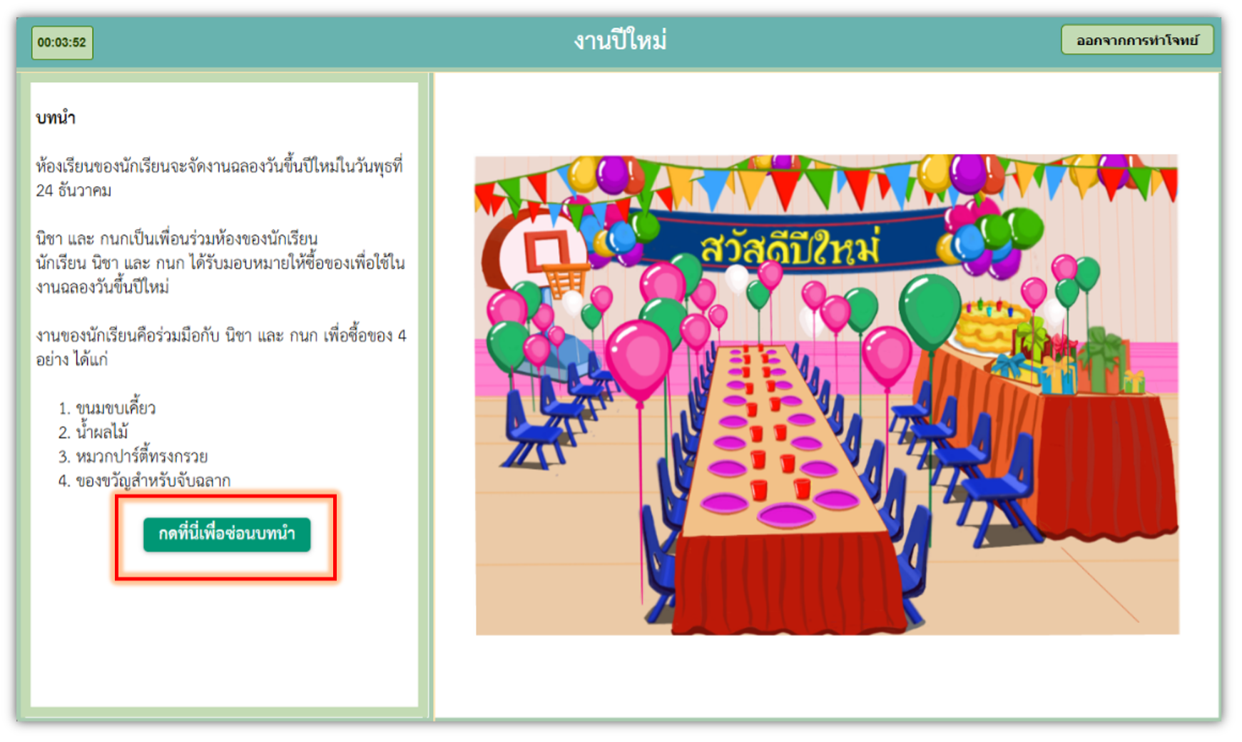The image size is (1242, 742).
Task: Click the red cup nearest the table front
Action: [759, 490]
